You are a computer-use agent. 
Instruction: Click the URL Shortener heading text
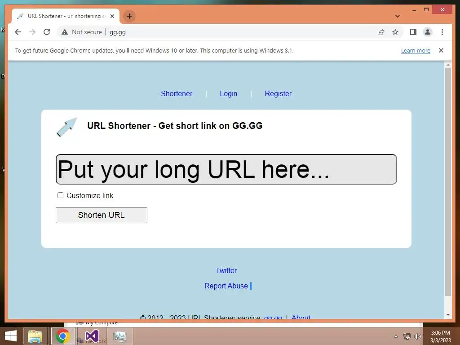pyautogui.click(x=175, y=126)
